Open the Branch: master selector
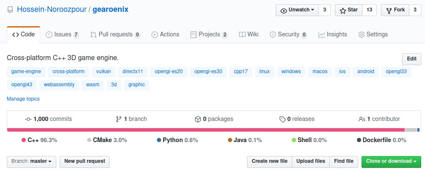The image size is (425, 170). tap(31, 162)
